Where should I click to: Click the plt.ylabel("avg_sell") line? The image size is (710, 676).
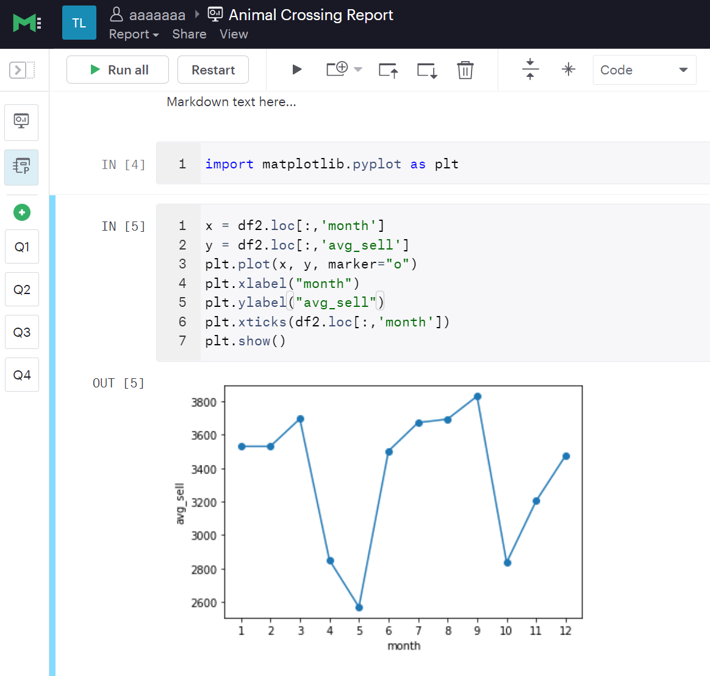295,303
